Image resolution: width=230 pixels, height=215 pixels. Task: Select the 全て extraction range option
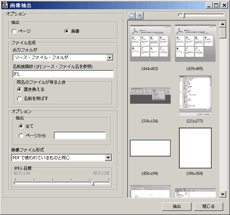(x=21, y=126)
